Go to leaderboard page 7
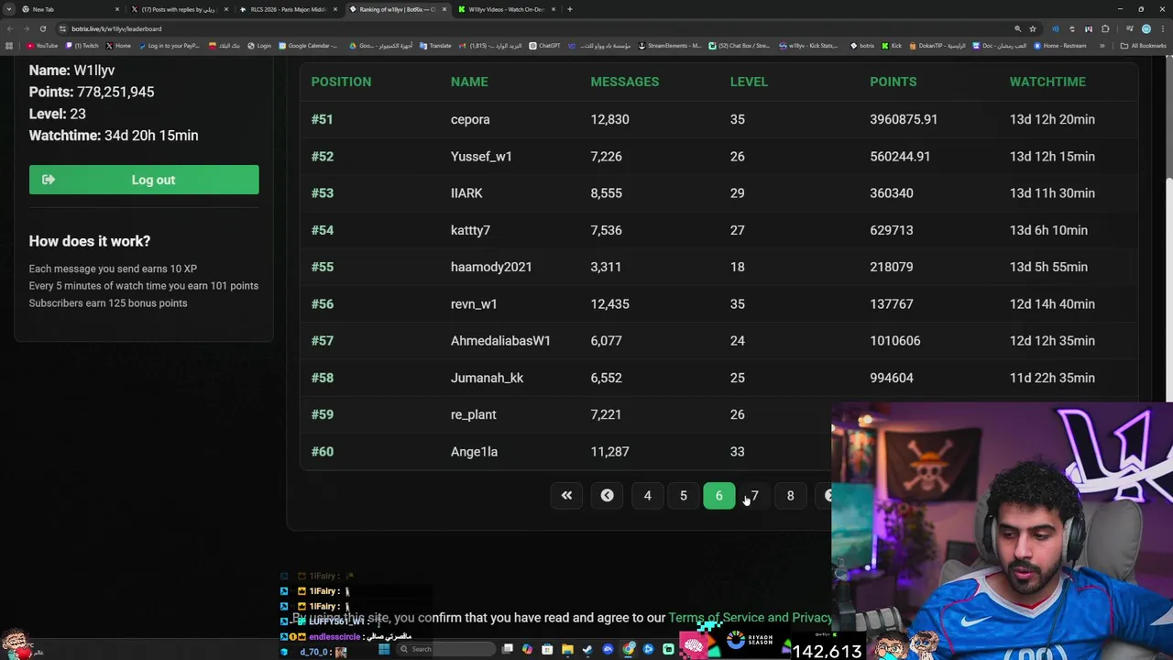The width and height of the screenshot is (1173, 660). point(754,496)
